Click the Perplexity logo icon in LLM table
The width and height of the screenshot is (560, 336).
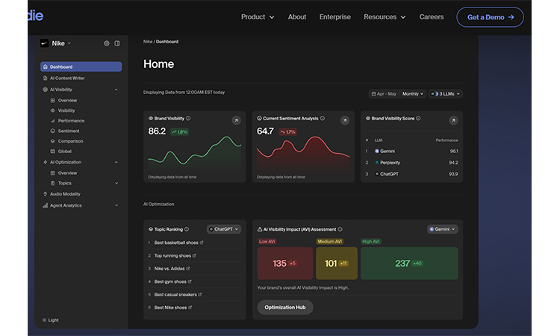point(377,163)
